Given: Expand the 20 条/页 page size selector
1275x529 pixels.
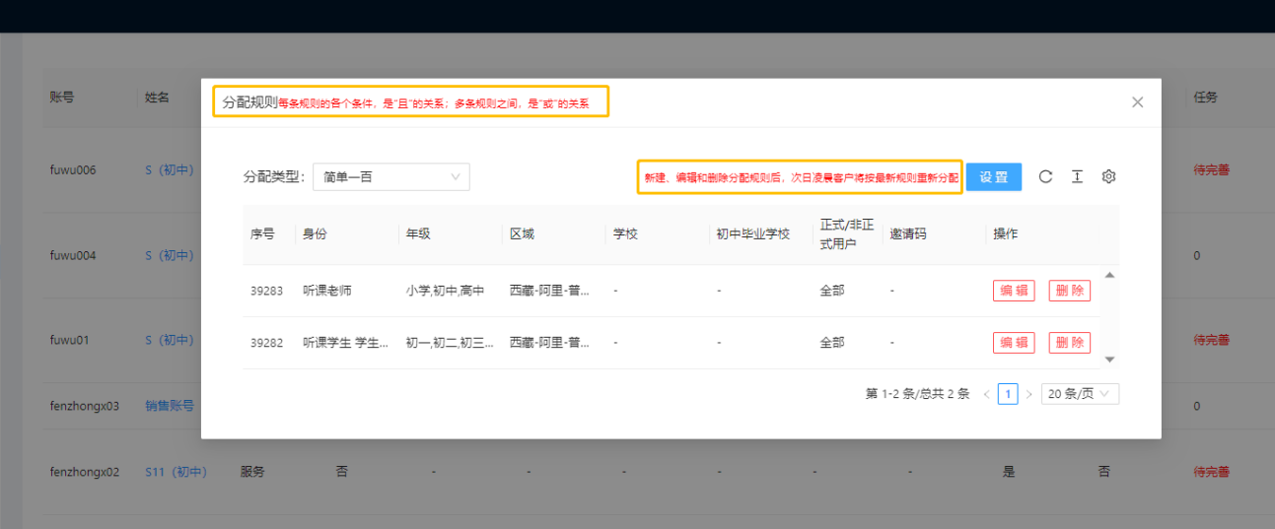Looking at the screenshot, I should point(1080,394).
